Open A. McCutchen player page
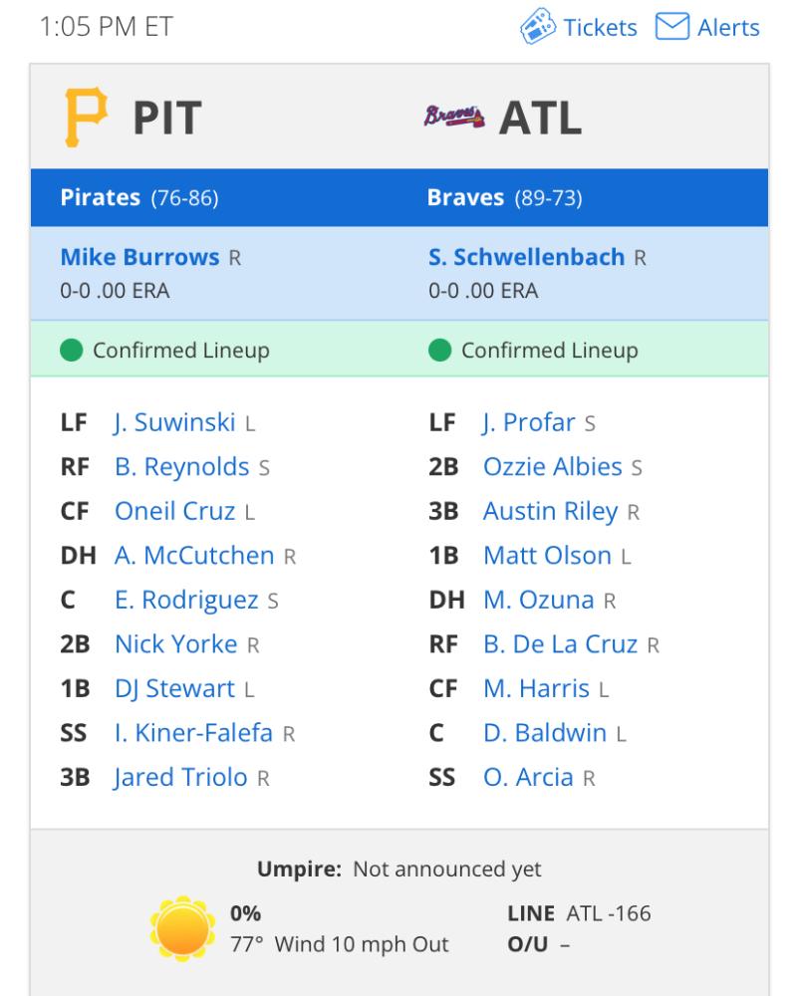This screenshot has height=996, width=799. click(194, 556)
